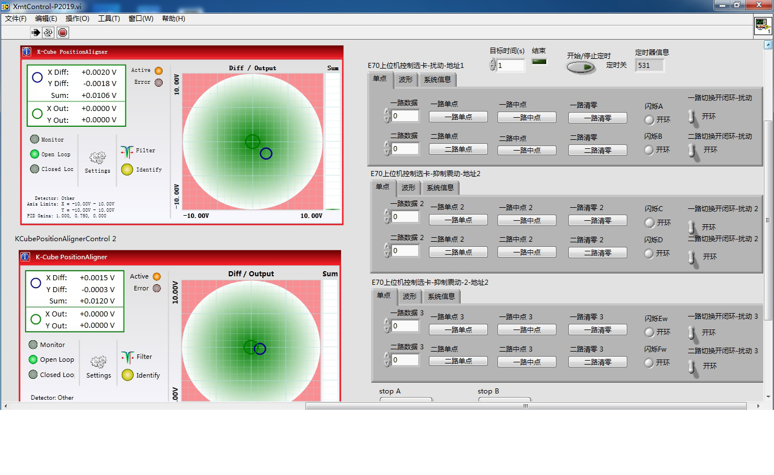Select Open Loop in first K-Cube panel

coord(35,154)
